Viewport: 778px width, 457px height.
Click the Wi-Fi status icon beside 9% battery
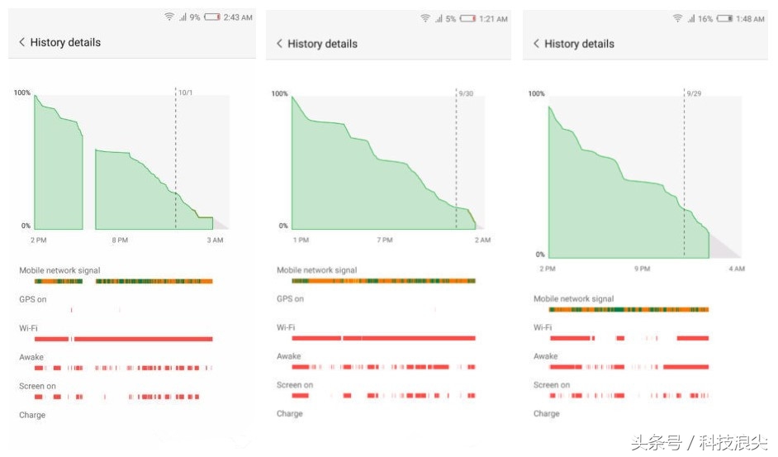(168, 17)
